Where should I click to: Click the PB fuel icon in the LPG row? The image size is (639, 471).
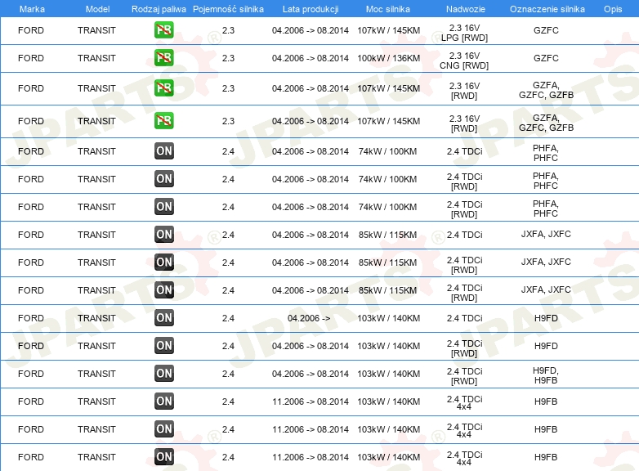coord(163,29)
